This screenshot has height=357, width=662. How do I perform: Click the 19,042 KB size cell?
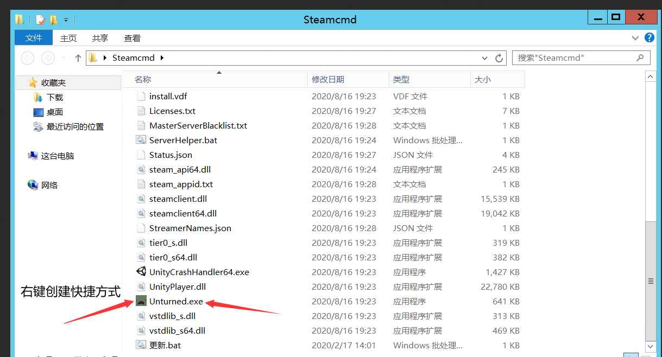click(x=500, y=214)
